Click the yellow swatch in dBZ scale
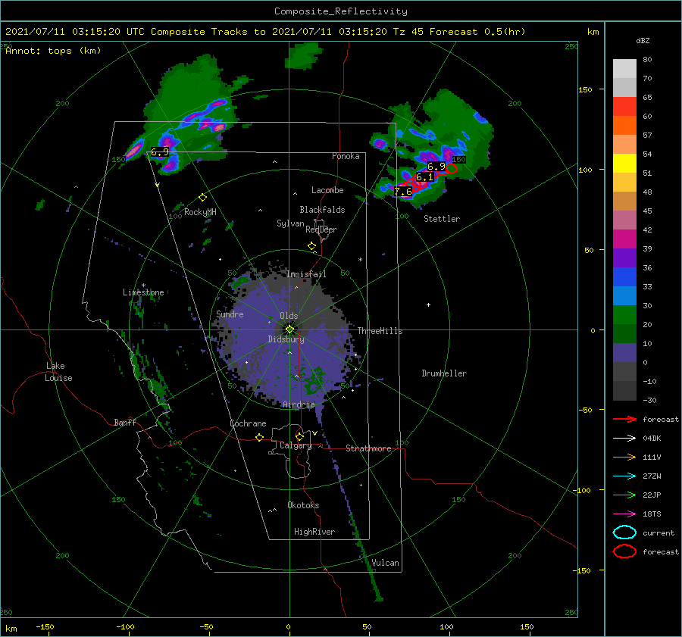This screenshot has width=682, height=637. (624, 164)
